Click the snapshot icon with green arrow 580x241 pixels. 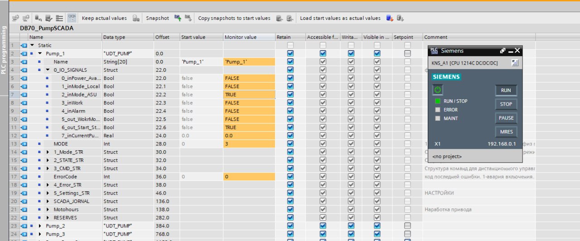point(178,18)
